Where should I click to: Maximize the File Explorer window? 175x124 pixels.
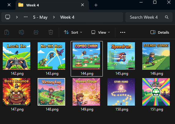(x=155, y=2)
